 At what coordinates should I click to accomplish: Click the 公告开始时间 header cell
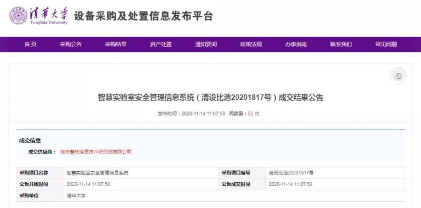point(39,184)
